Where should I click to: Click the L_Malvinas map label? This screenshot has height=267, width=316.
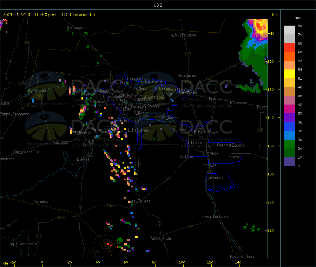click(x=138, y=130)
